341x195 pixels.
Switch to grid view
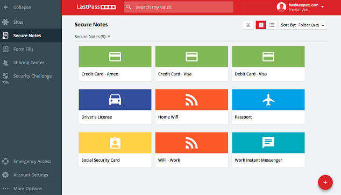(261, 25)
